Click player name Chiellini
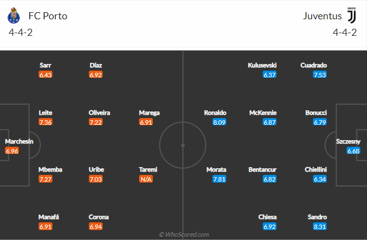This screenshot has width=367, height=240. (x=316, y=170)
